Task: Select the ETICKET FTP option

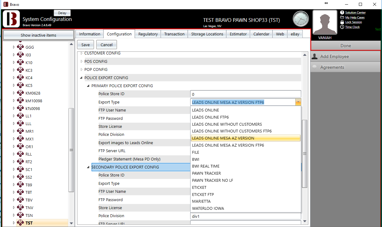Action: 245,194
